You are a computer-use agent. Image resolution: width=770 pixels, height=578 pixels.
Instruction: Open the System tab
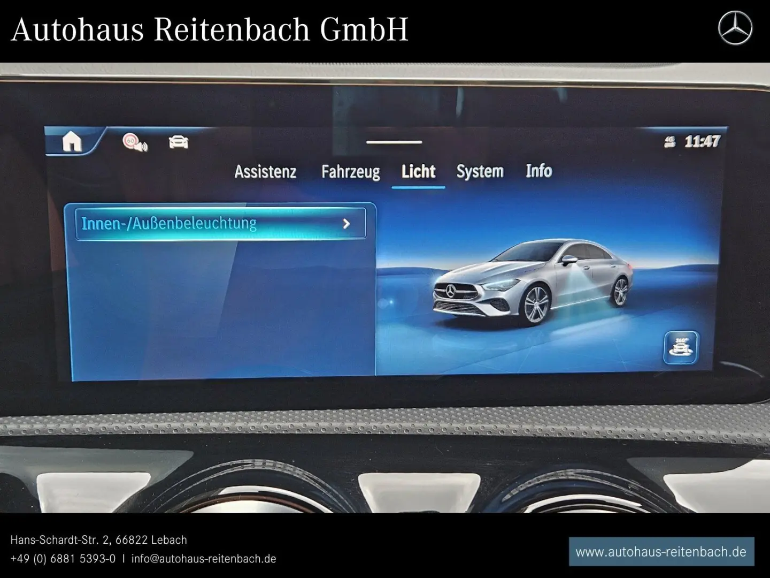(x=480, y=171)
